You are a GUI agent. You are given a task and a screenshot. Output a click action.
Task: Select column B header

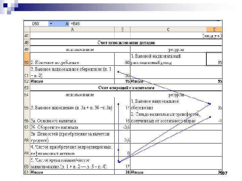point(122,29)
